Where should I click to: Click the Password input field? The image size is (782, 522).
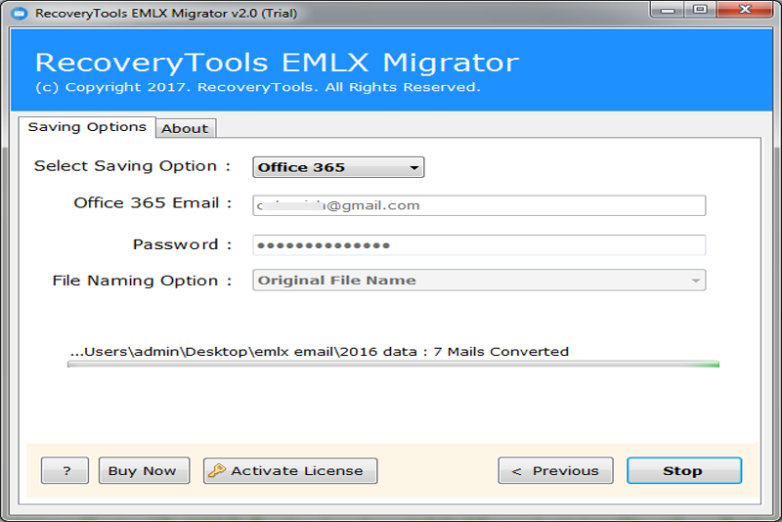(x=479, y=244)
